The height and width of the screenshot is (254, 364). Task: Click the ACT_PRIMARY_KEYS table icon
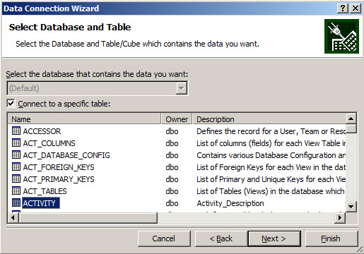click(16, 179)
